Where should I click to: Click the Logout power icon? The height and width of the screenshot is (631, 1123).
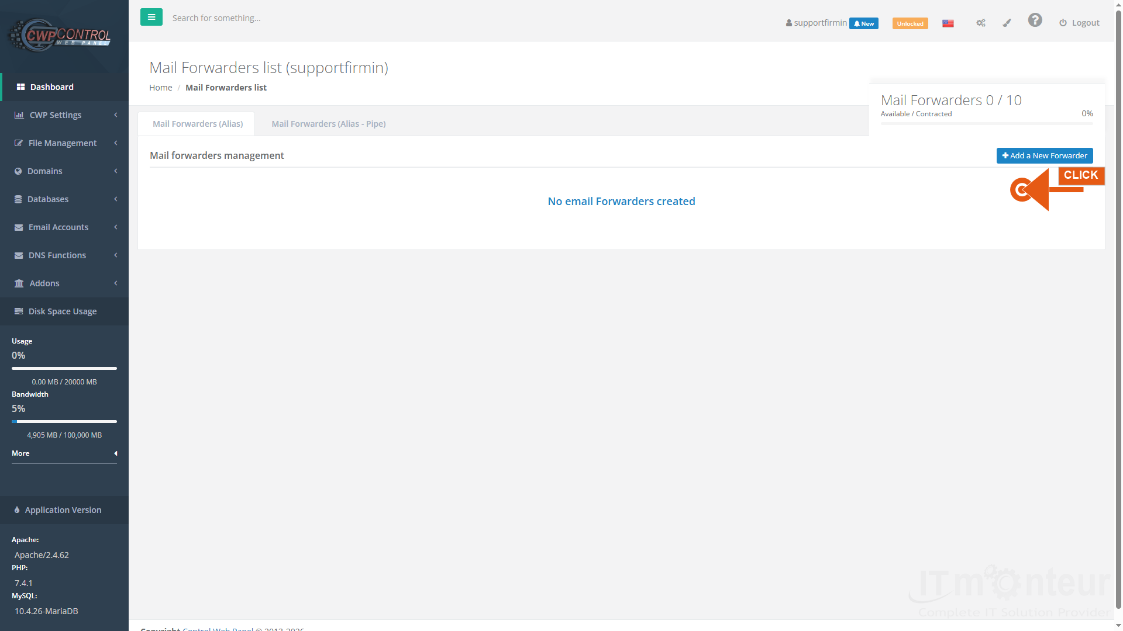pos(1063,23)
